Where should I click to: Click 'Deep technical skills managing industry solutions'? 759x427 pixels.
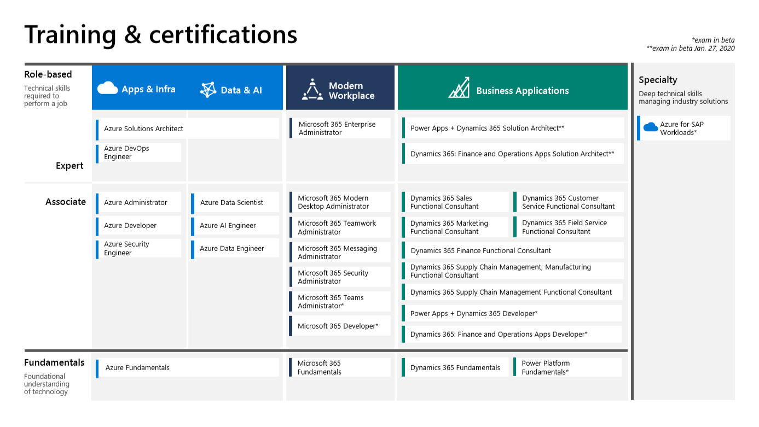683,97
